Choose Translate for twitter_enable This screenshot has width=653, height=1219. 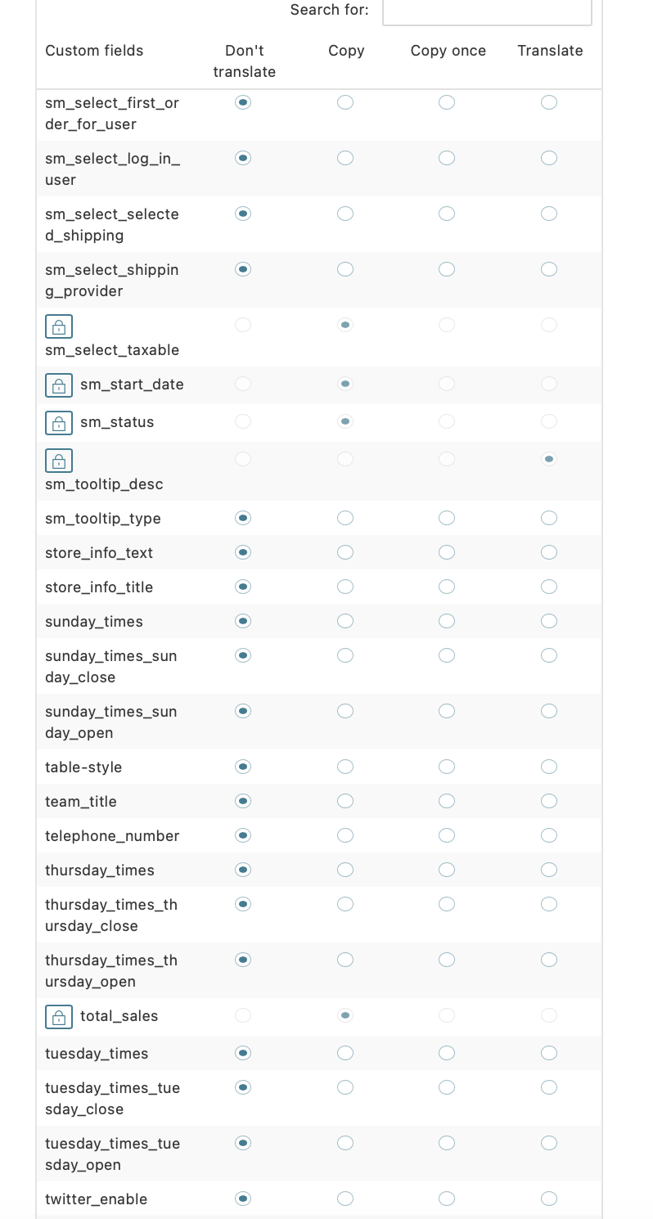coord(549,1199)
